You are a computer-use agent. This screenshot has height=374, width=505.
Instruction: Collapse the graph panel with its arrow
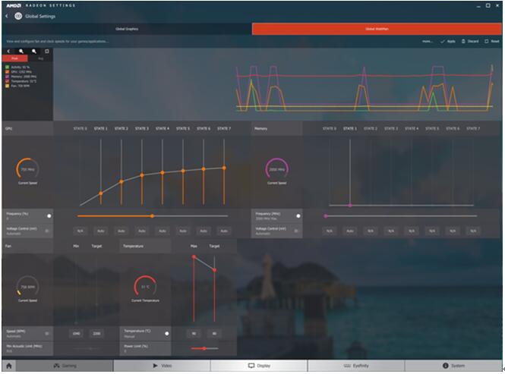(x=8, y=51)
